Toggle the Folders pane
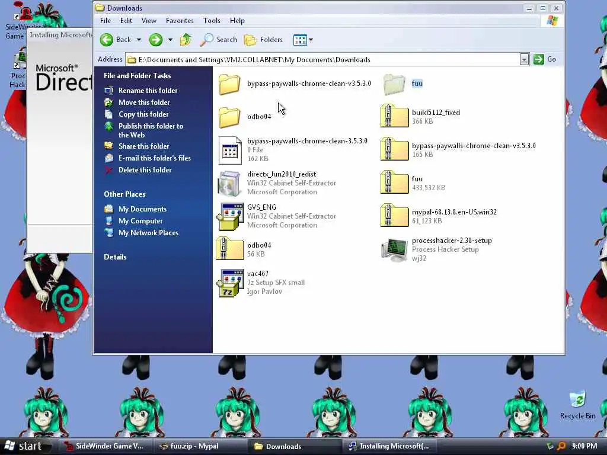The height and width of the screenshot is (455, 607). coord(264,40)
